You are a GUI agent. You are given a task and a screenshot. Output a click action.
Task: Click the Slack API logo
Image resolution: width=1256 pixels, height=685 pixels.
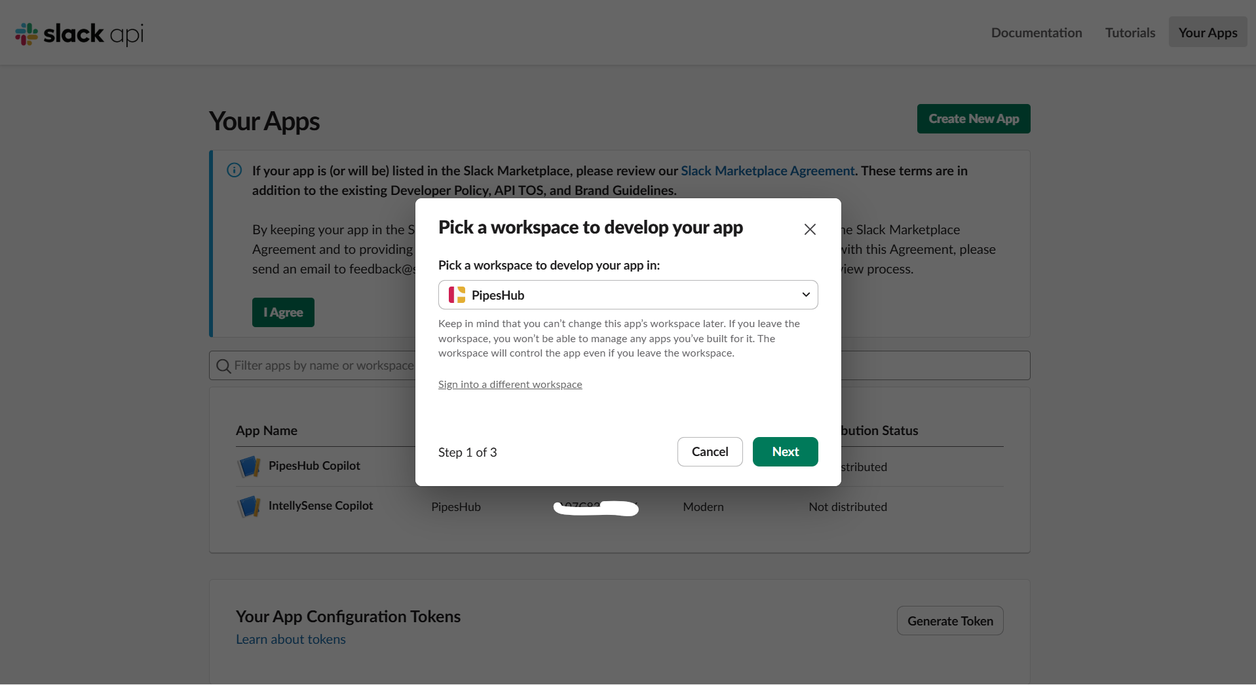[78, 33]
